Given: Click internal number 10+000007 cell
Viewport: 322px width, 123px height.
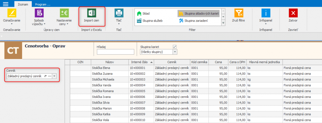Looking at the screenshot, I should (141, 103).
